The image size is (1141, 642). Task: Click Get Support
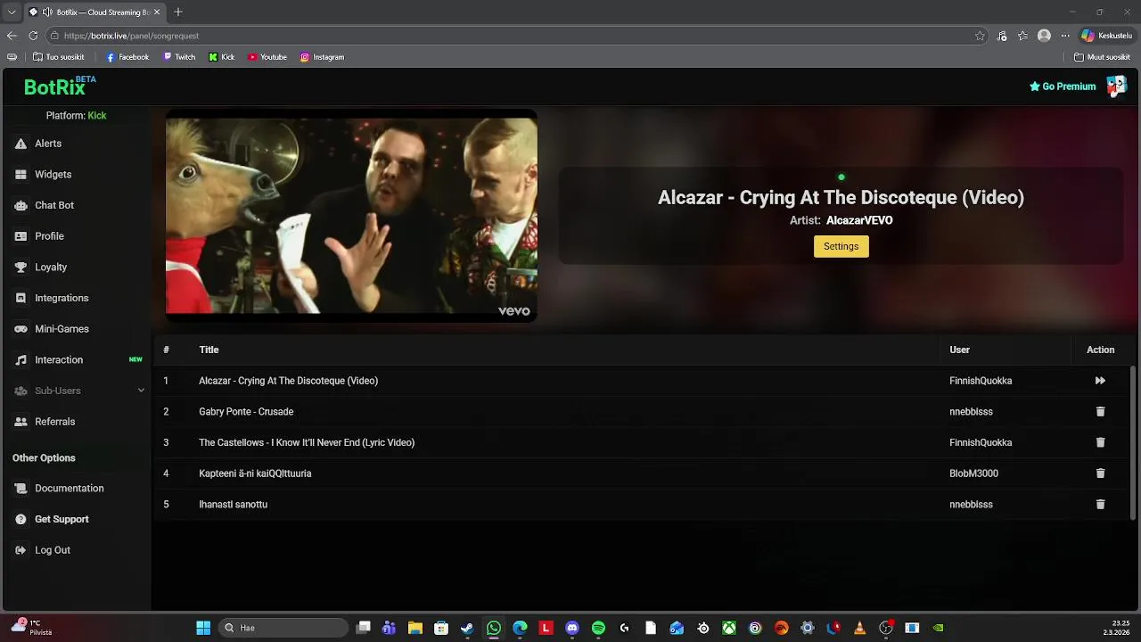click(x=62, y=519)
